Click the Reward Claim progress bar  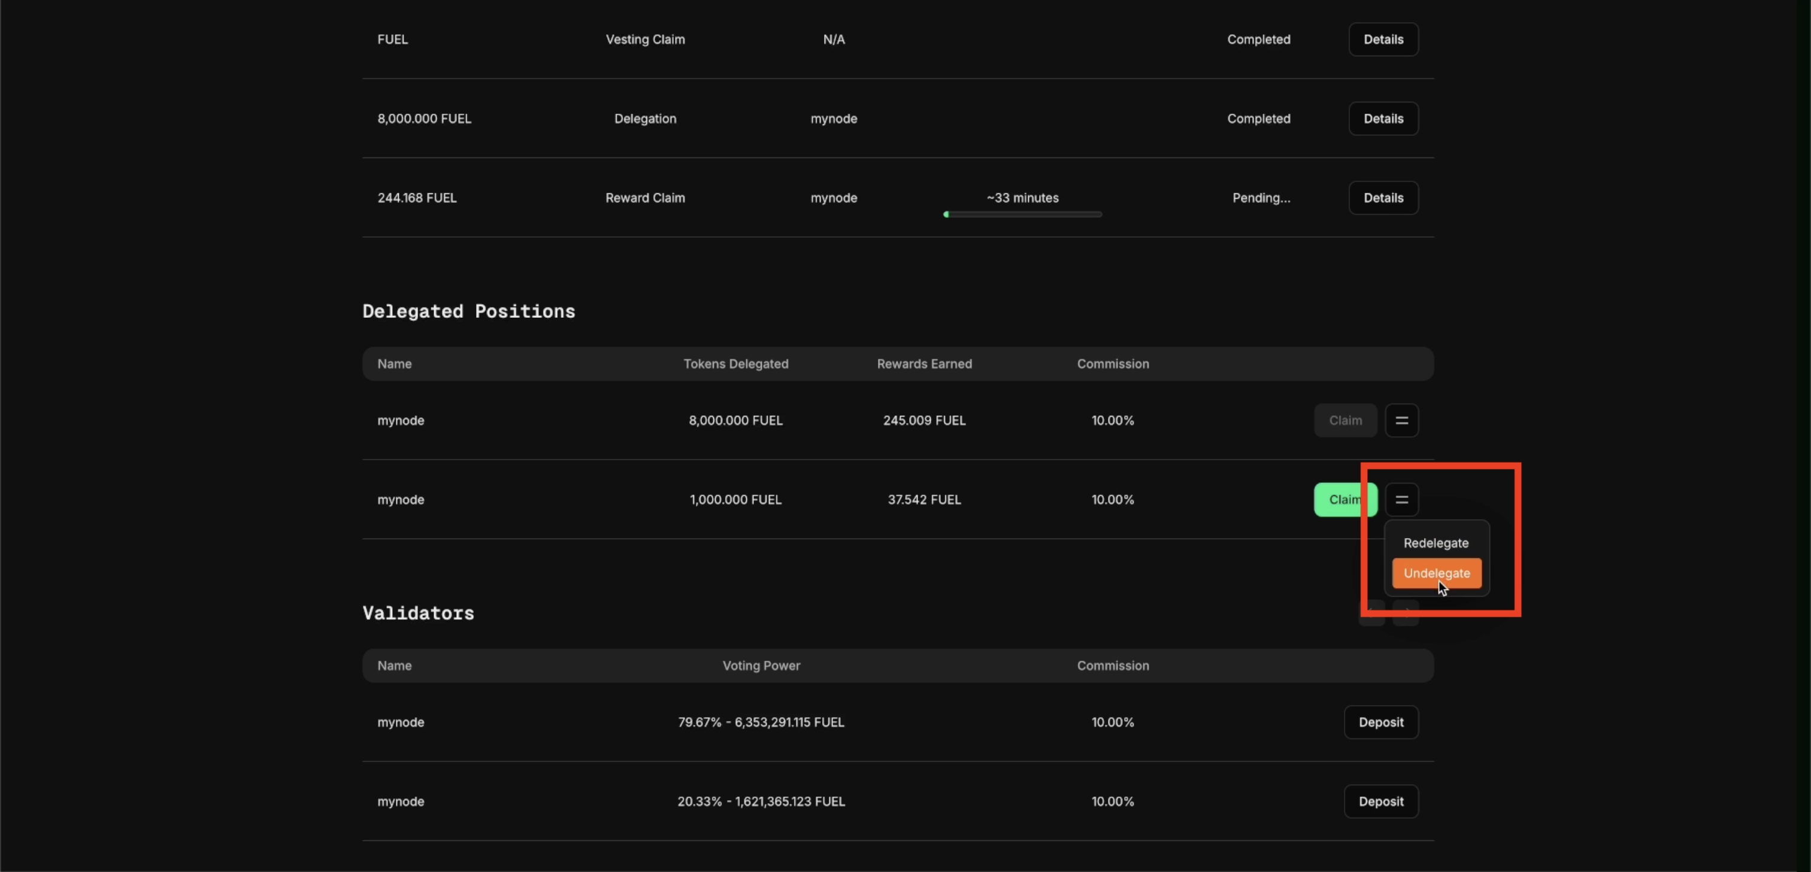[x=1022, y=214]
